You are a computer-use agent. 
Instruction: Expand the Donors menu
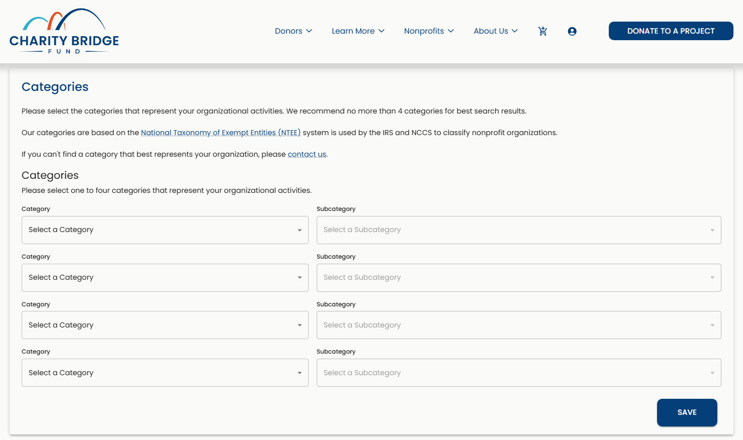point(294,31)
